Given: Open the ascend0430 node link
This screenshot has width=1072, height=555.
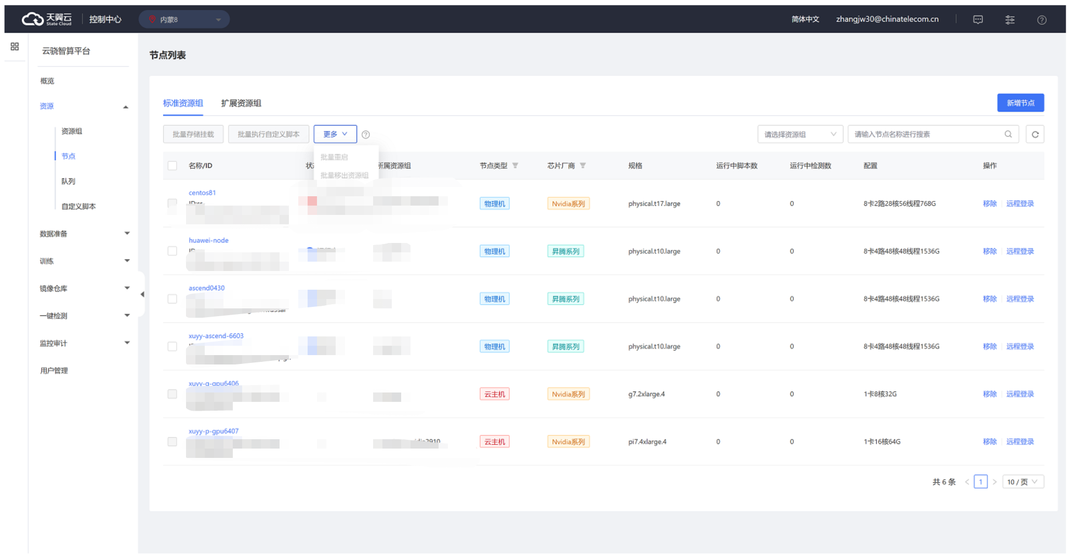Looking at the screenshot, I should point(206,288).
